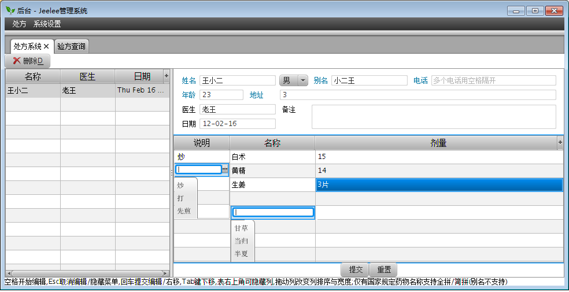Image resolution: width=569 pixels, height=292 pixels.
Task: Click the dosage cell showing 15
Action: click(x=439, y=157)
